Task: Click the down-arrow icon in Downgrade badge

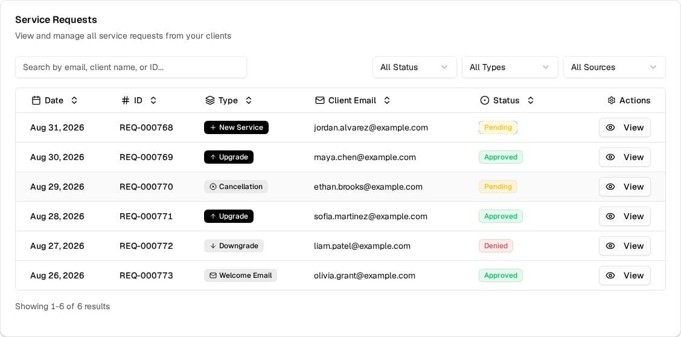Action: tap(213, 246)
